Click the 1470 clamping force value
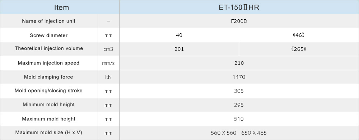Screen dimensions: 359x140 pos(239,77)
